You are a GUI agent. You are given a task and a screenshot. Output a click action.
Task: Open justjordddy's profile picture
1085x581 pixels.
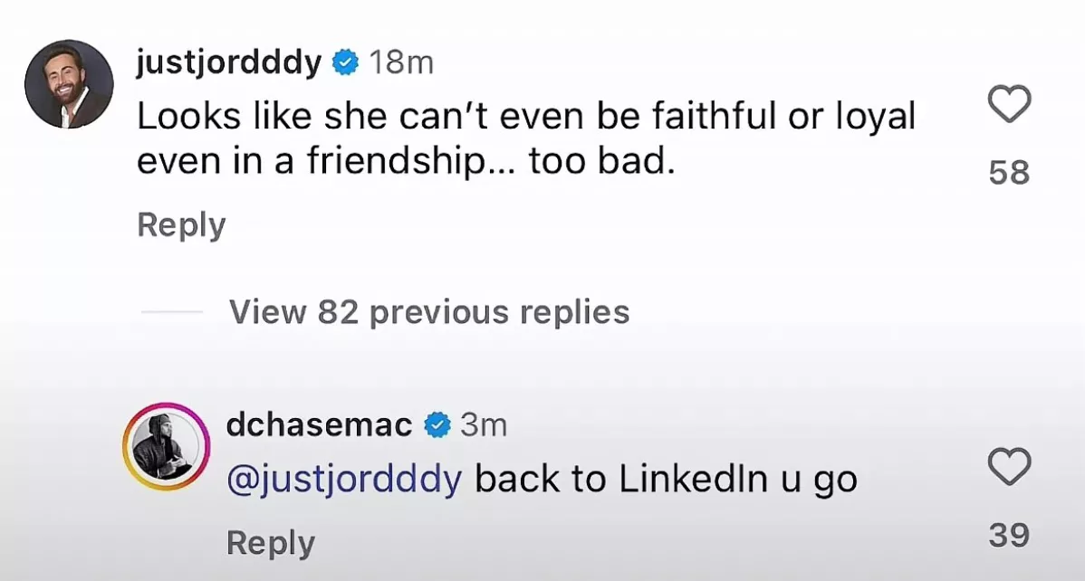tap(69, 84)
